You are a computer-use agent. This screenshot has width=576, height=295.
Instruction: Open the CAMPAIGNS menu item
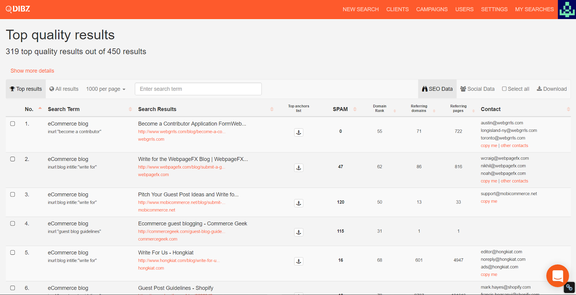point(432,9)
